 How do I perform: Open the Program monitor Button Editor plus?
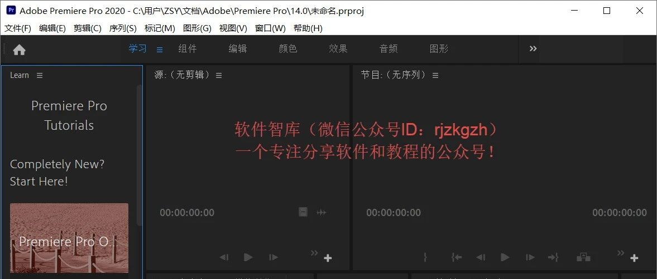tap(634, 258)
